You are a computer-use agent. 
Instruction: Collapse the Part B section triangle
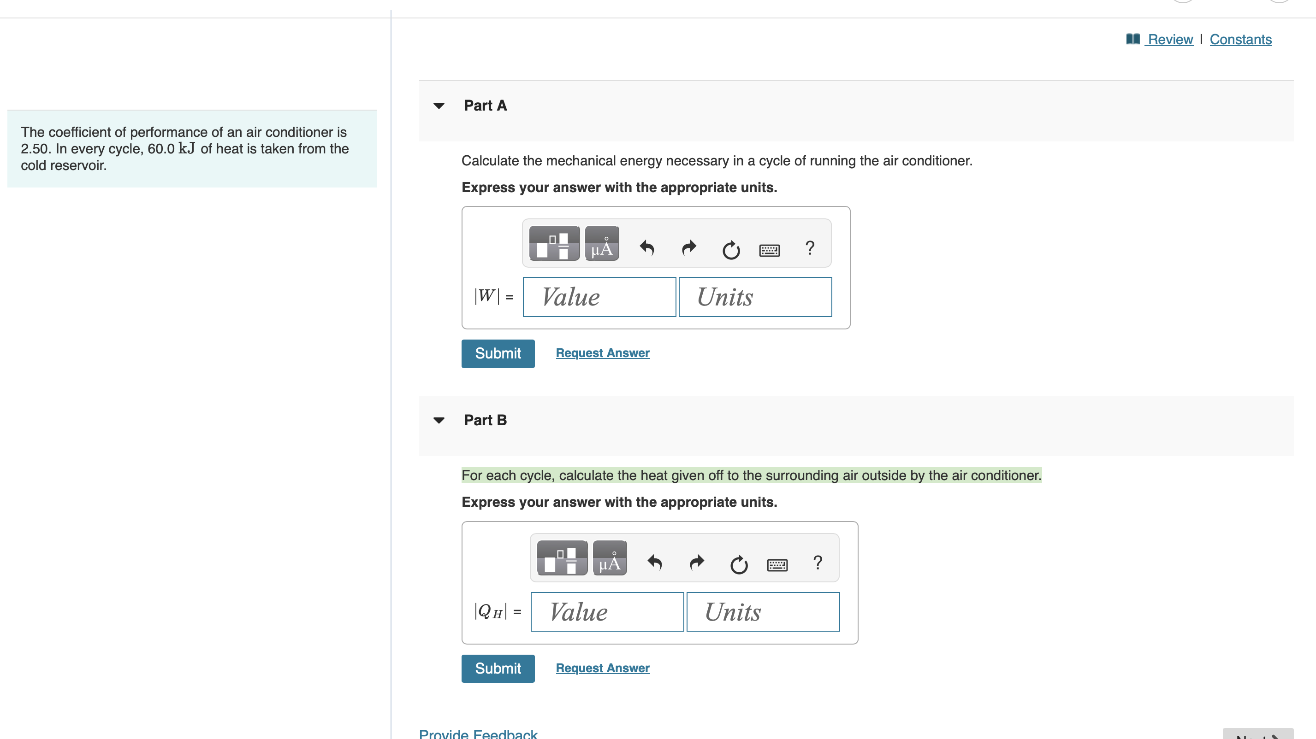[x=439, y=421]
